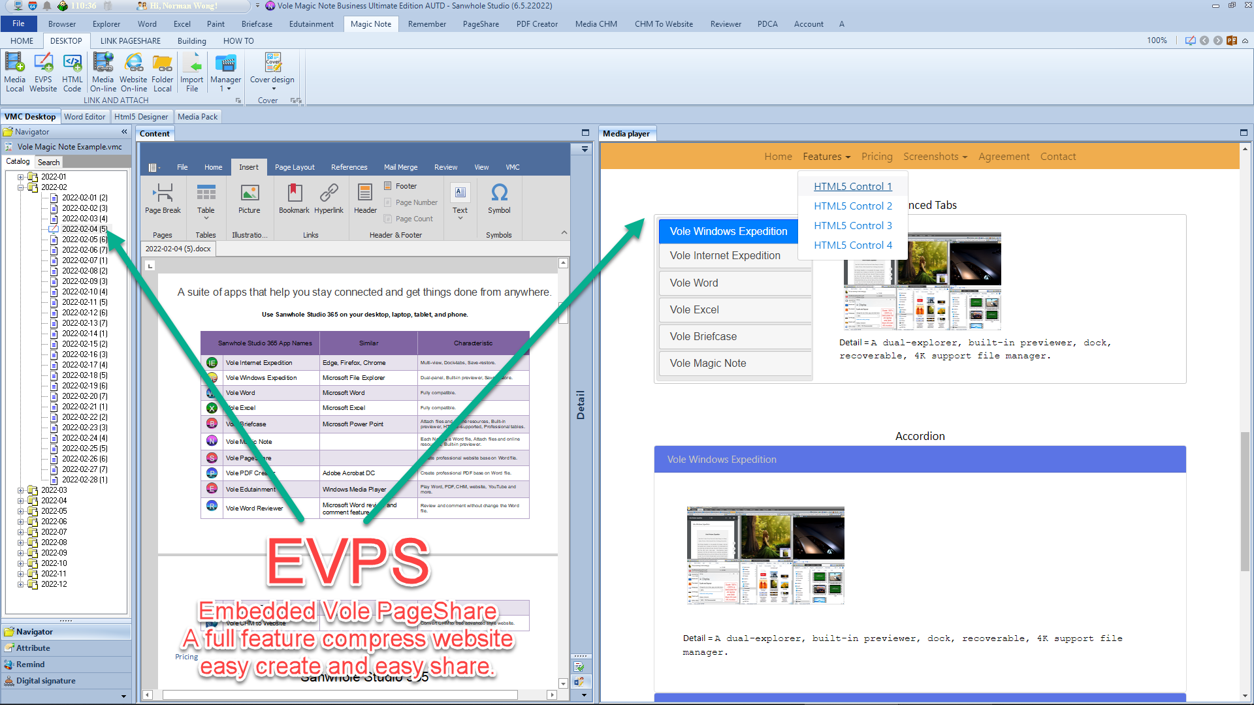Insert a Hyperlink in the document
Viewport: 1254px width, 705px height.
tap(329, 199)
